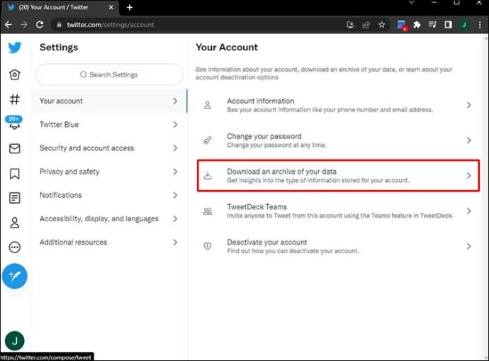Expand chevron for Account information
Viewport: 489px width, 361px height.
click(x=468, y=105)
